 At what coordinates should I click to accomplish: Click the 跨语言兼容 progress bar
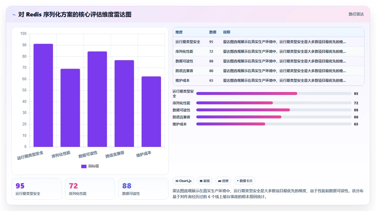tap(274, 117)
